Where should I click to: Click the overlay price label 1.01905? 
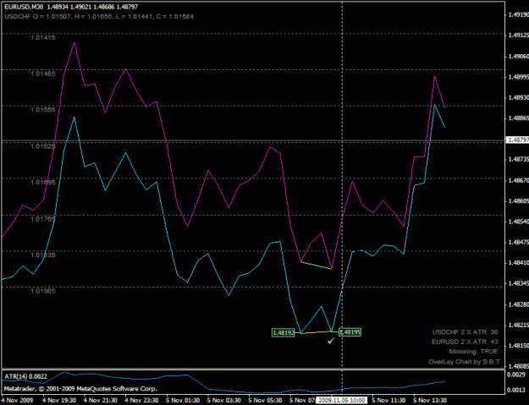pos(43,291)
